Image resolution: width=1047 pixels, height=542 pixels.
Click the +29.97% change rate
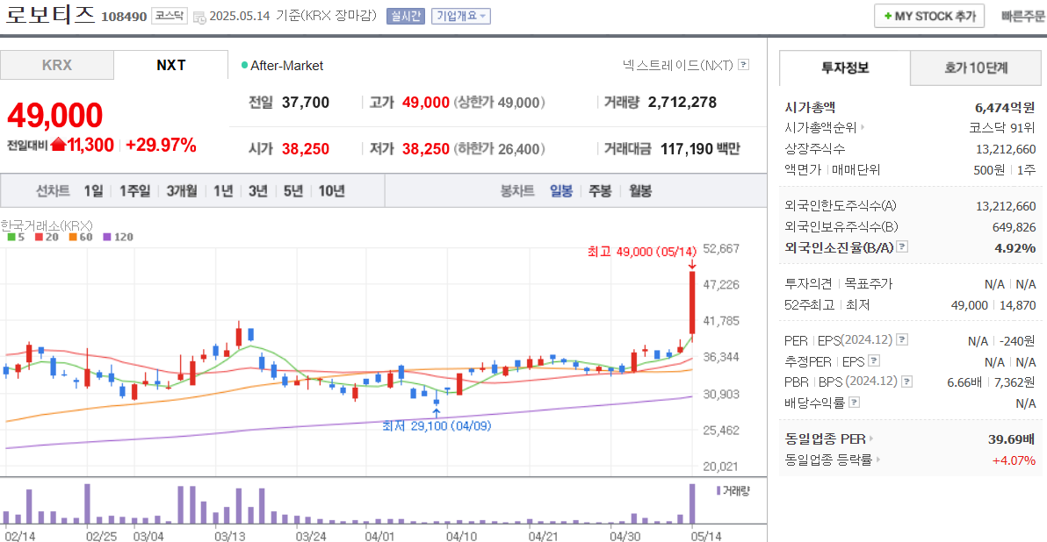coord(161,146)
